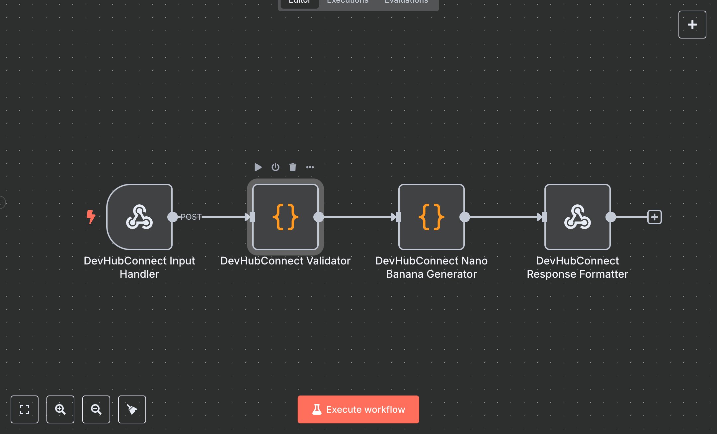The image size is (717, 434).
Task: Toggle the Input Handler trigger lightning icon
Action: 91,217
